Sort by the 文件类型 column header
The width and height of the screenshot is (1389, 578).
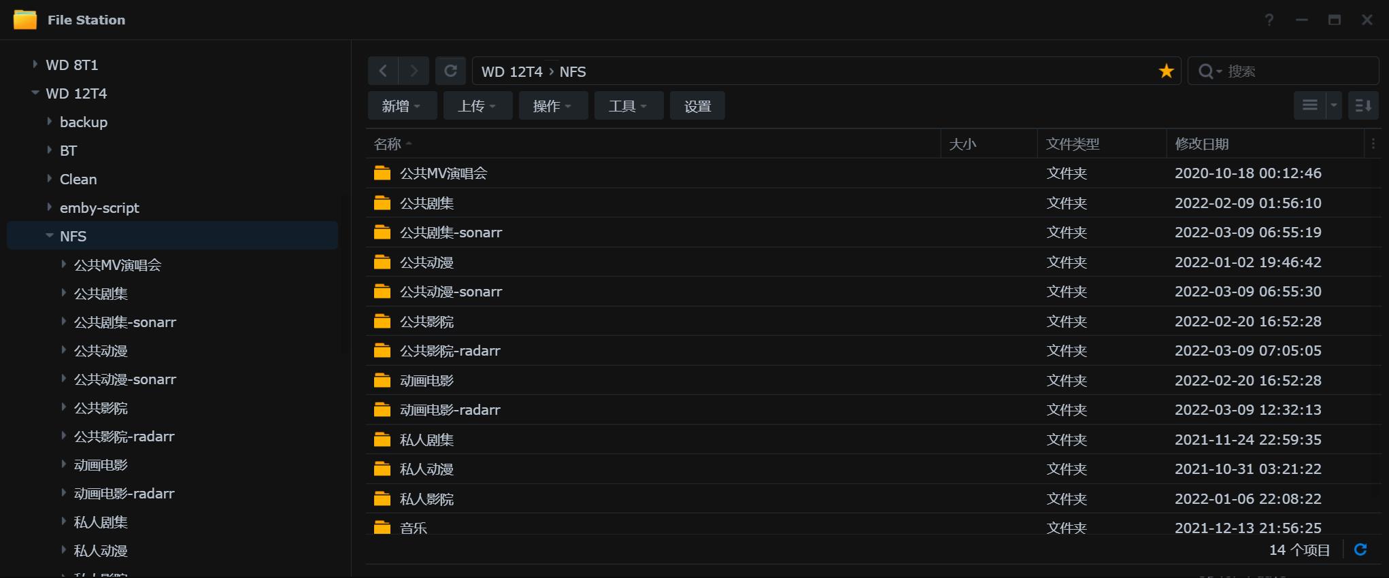pyautogui.click(x=1102, y=143)
